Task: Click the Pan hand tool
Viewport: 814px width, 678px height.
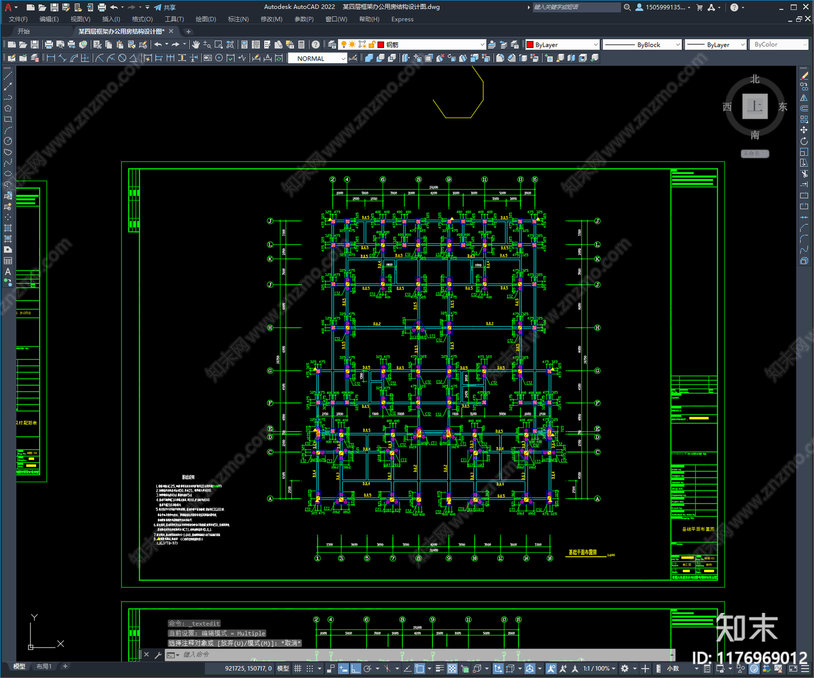Action: [196, 45]
